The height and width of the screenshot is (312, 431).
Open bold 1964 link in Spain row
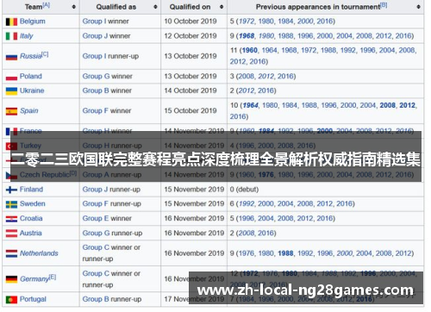(x=250, y=105)
